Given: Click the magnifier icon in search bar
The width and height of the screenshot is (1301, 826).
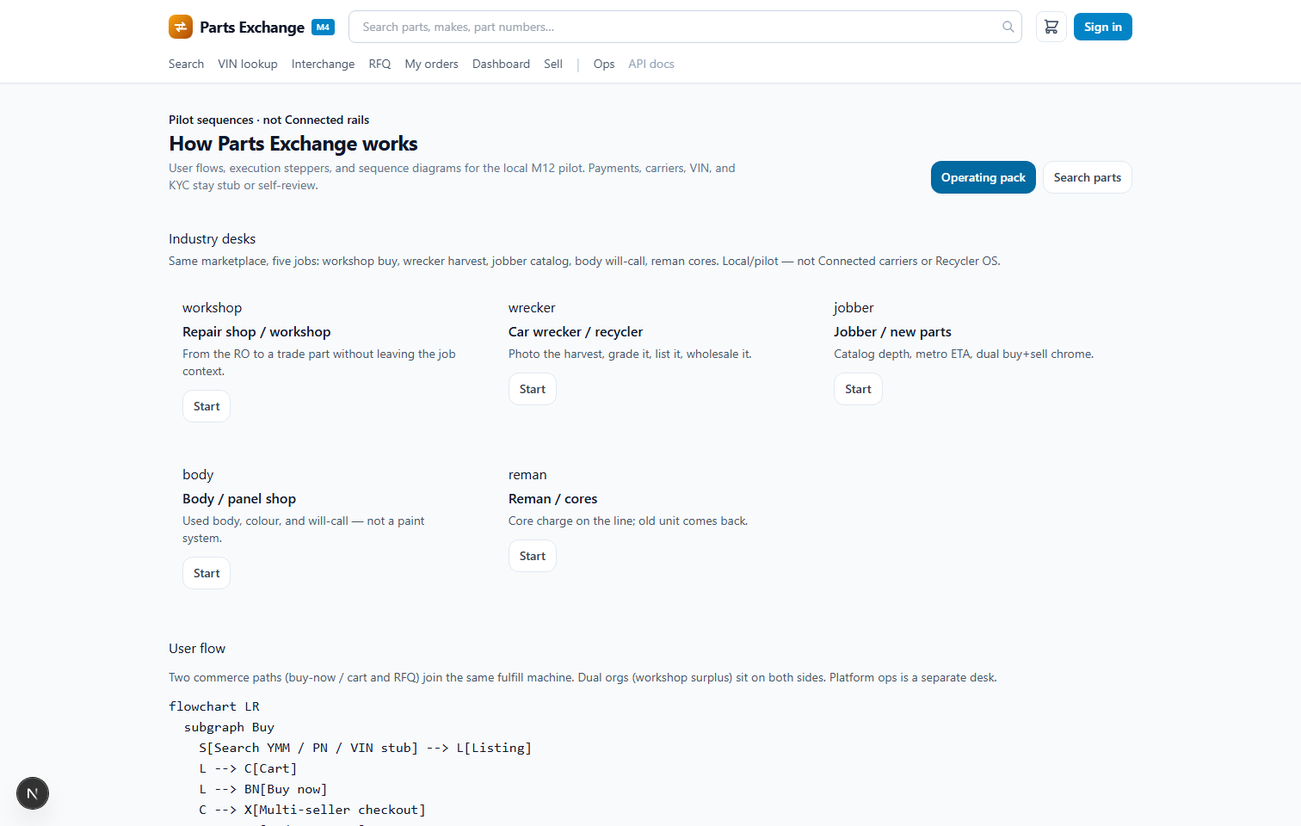Looking at the screenshot, I should click(1008, 27).
